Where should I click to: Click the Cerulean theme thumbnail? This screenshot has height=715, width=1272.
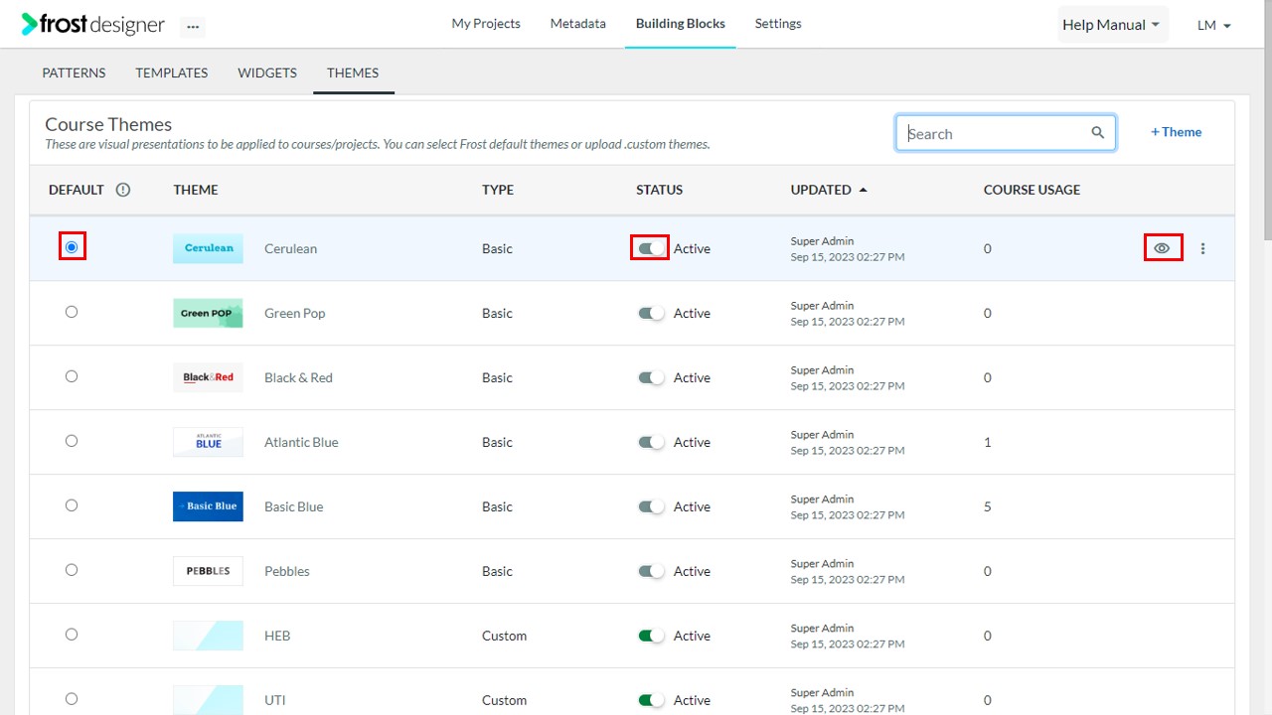pyautogui.click(x=208, y=248)
